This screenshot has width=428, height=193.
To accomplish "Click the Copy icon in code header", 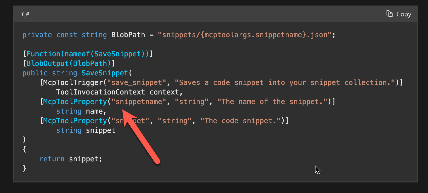I will click(389, 14).
